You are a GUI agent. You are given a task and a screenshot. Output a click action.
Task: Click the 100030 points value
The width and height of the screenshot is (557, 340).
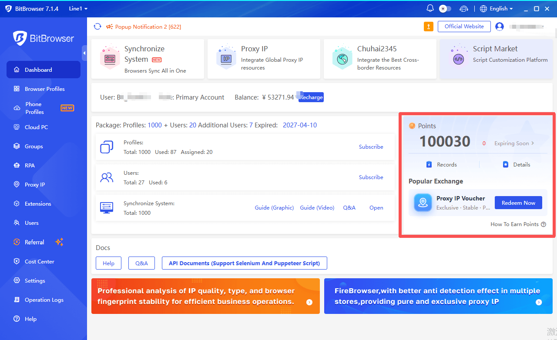(445, 142)
